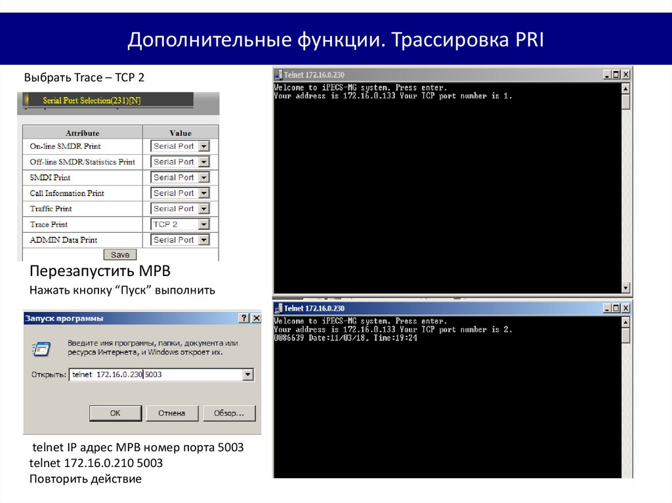Click the Serial Port Selection(231)[N] header
The width and height of the screenshot is (672, 503).
(x=92, y=100)
